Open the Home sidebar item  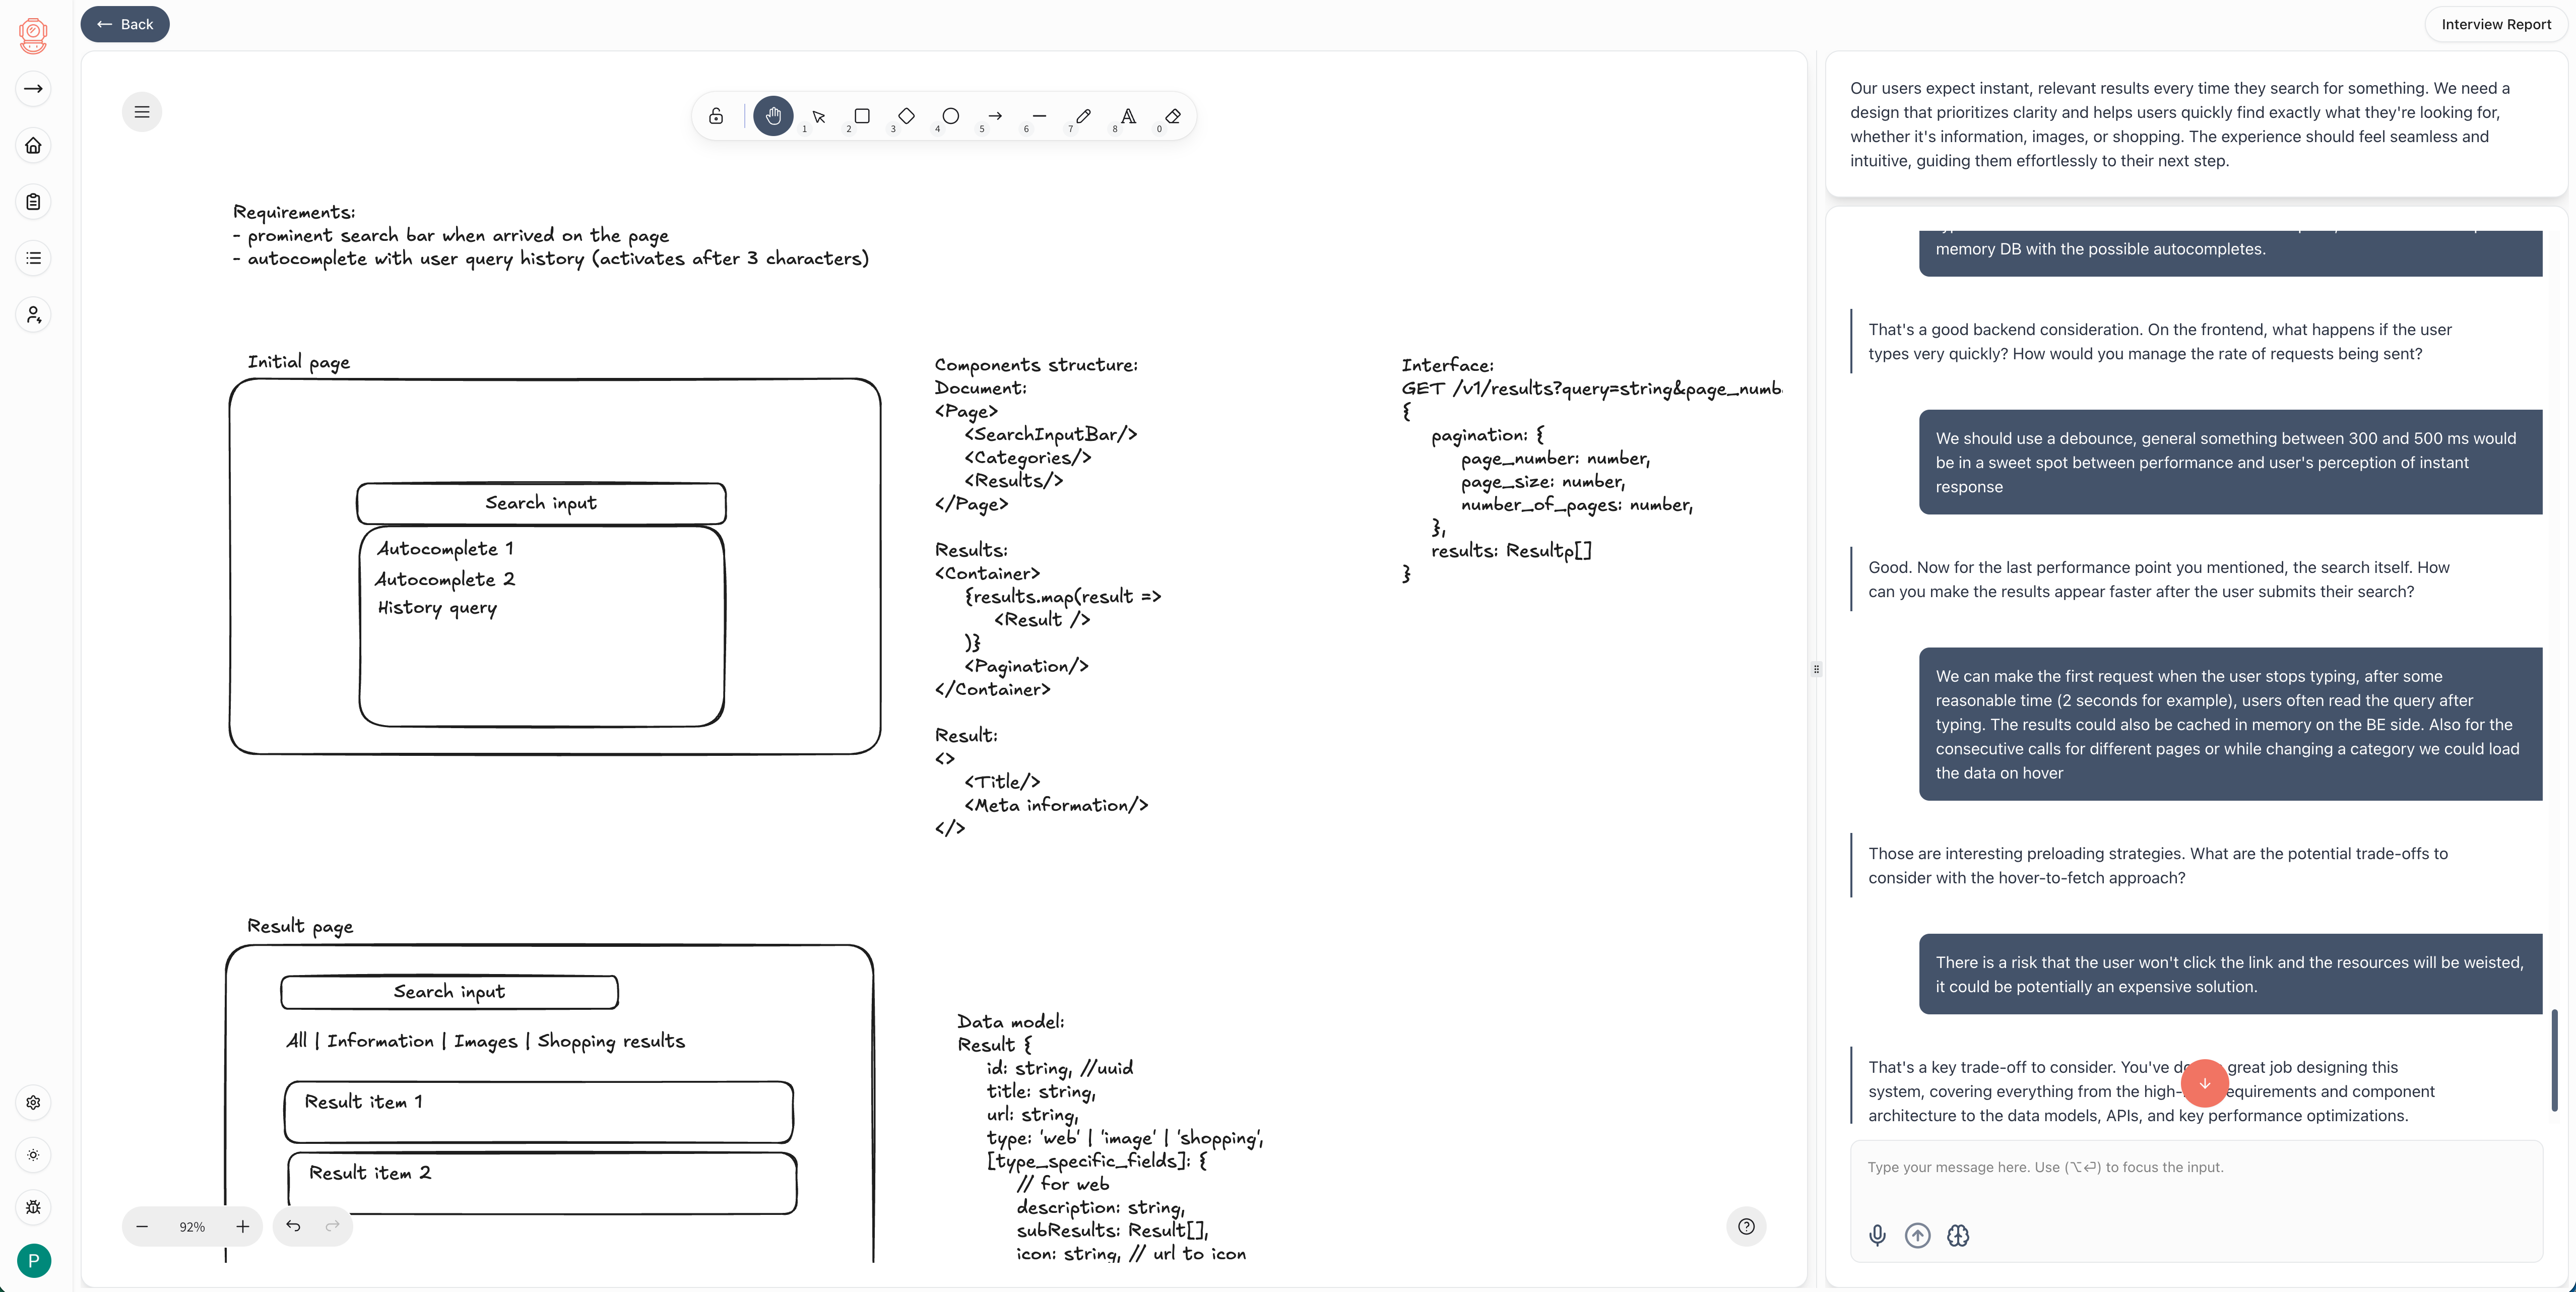click(33, 146)
